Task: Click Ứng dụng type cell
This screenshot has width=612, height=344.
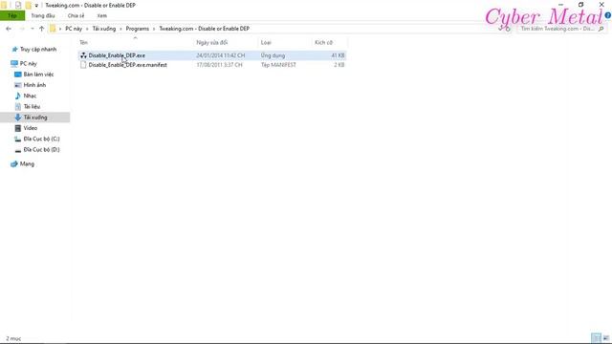Action: (273, 55)
